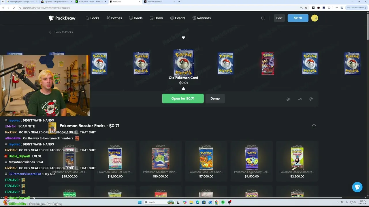This screenshot has width=369, height=207.
Task: Click the hand gesture icon beside Demo
Action: (x=288, y=99)
